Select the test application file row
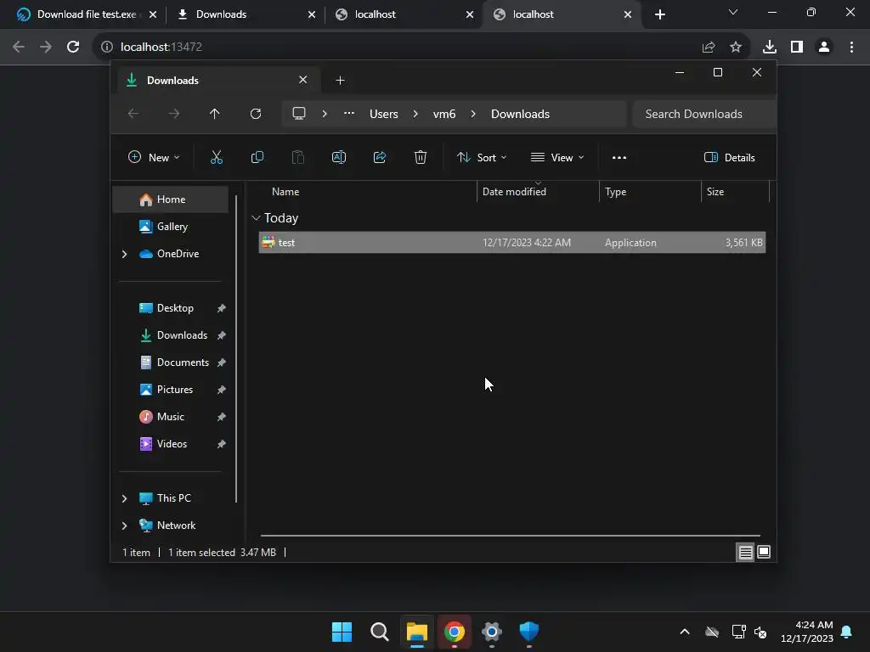 point(512,243)
